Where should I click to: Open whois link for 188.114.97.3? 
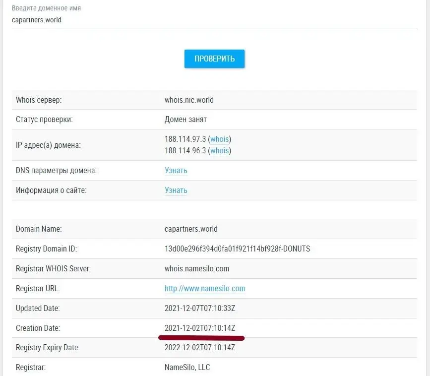(x=220, y=139)
